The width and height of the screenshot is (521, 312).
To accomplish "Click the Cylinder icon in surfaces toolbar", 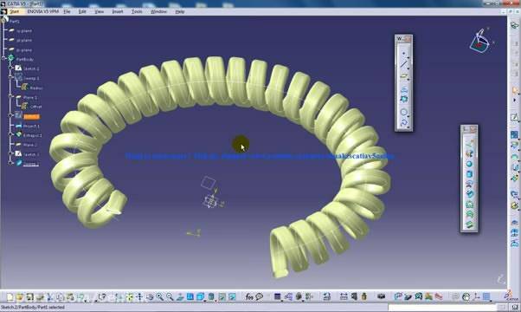I will click(469, 174).
